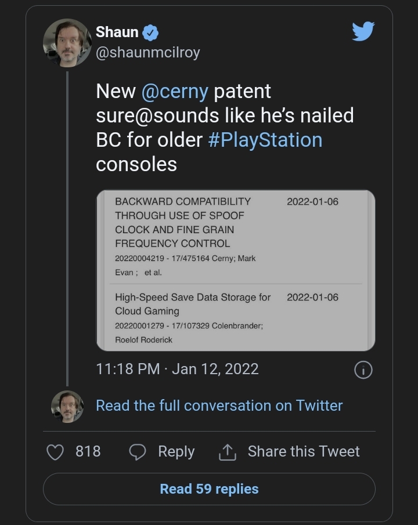Click the small avatar beside full conversation

pos(67,405)
